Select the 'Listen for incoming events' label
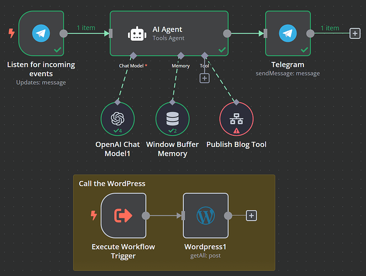The width and height of the screenshot is (366, 276). 41,69
